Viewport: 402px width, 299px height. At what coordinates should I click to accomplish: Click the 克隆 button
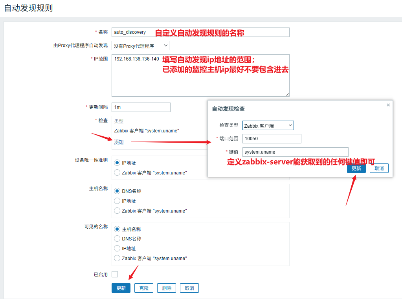click(x=144, y=288)
